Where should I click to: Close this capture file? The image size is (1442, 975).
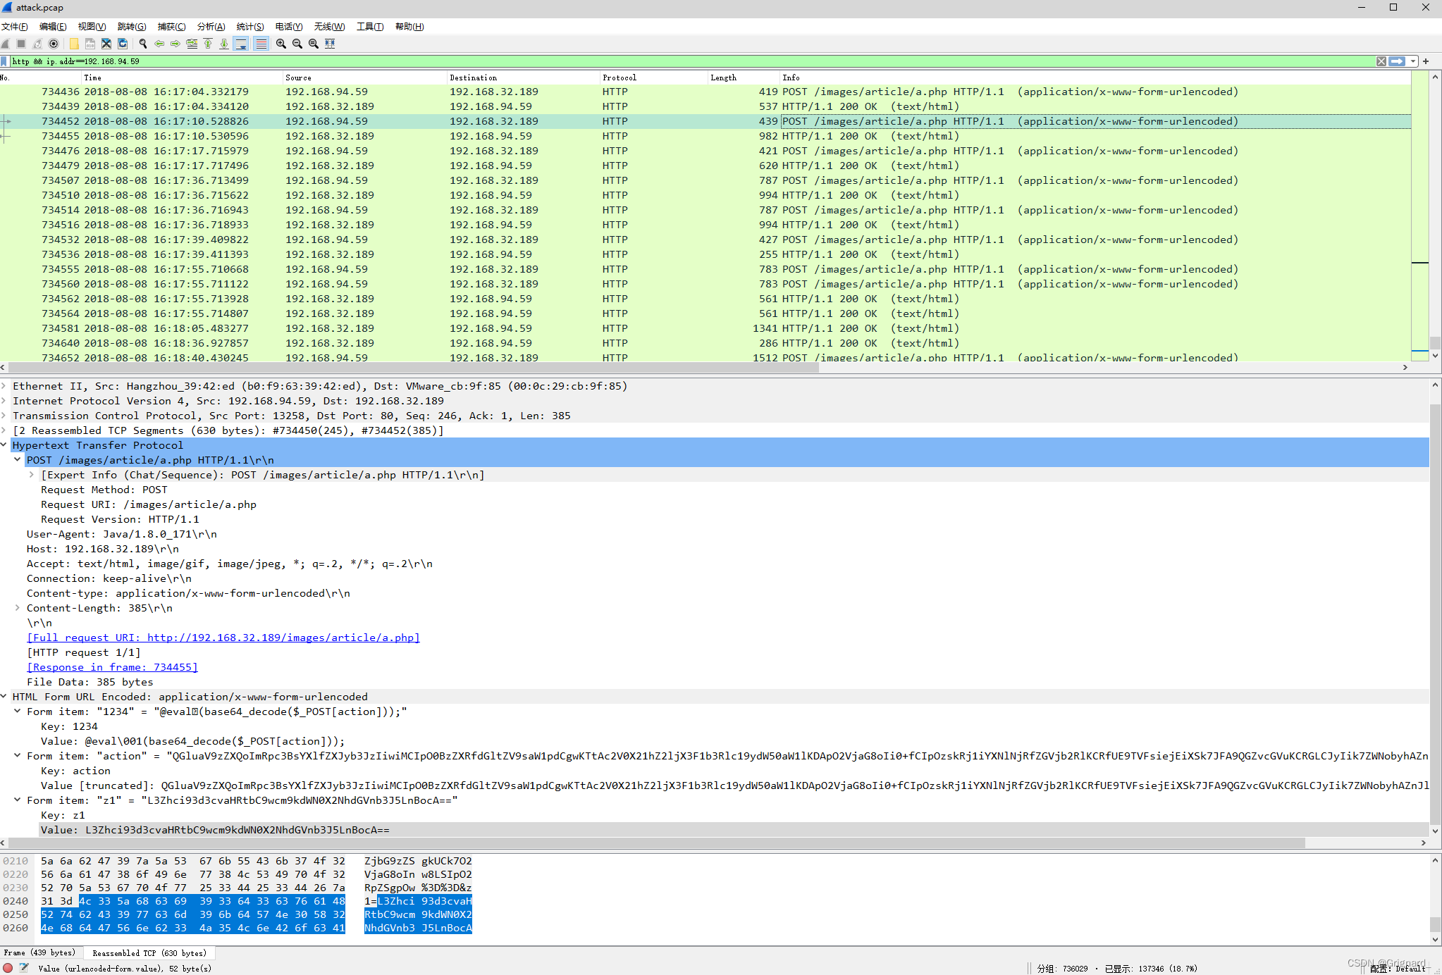[x=106, y=44]
